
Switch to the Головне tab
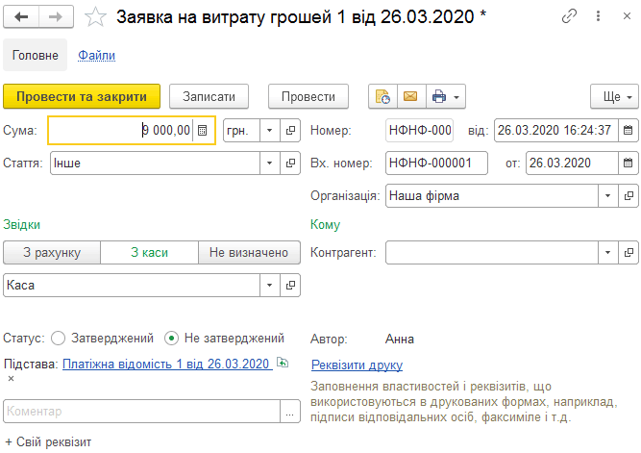[36, 55]
